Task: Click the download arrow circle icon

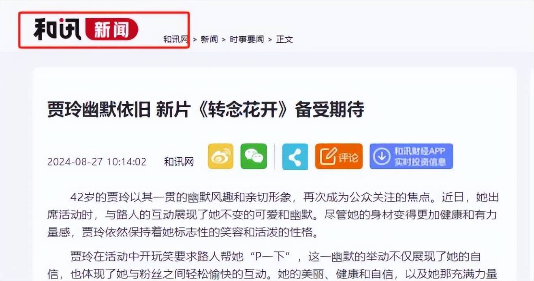Action: click(x=382, y=157)
